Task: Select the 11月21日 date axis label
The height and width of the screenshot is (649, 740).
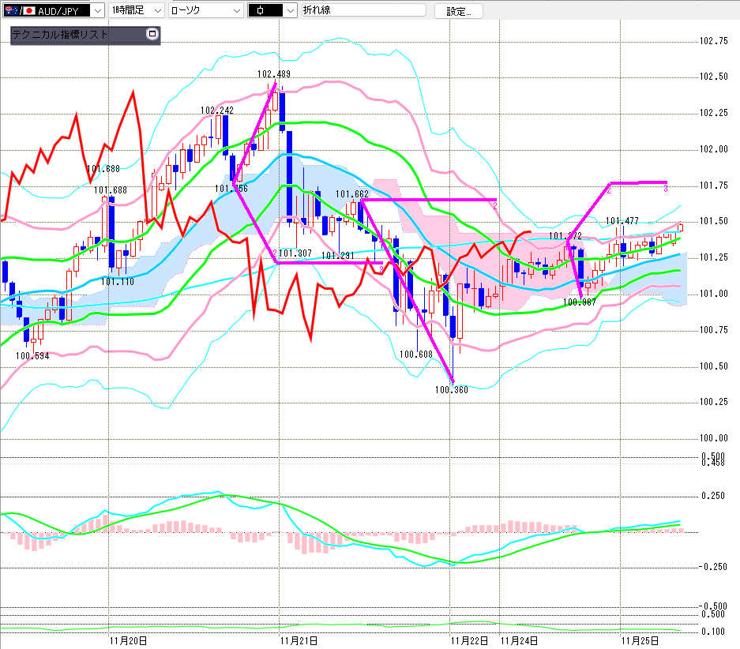Action: pos(300,640)
